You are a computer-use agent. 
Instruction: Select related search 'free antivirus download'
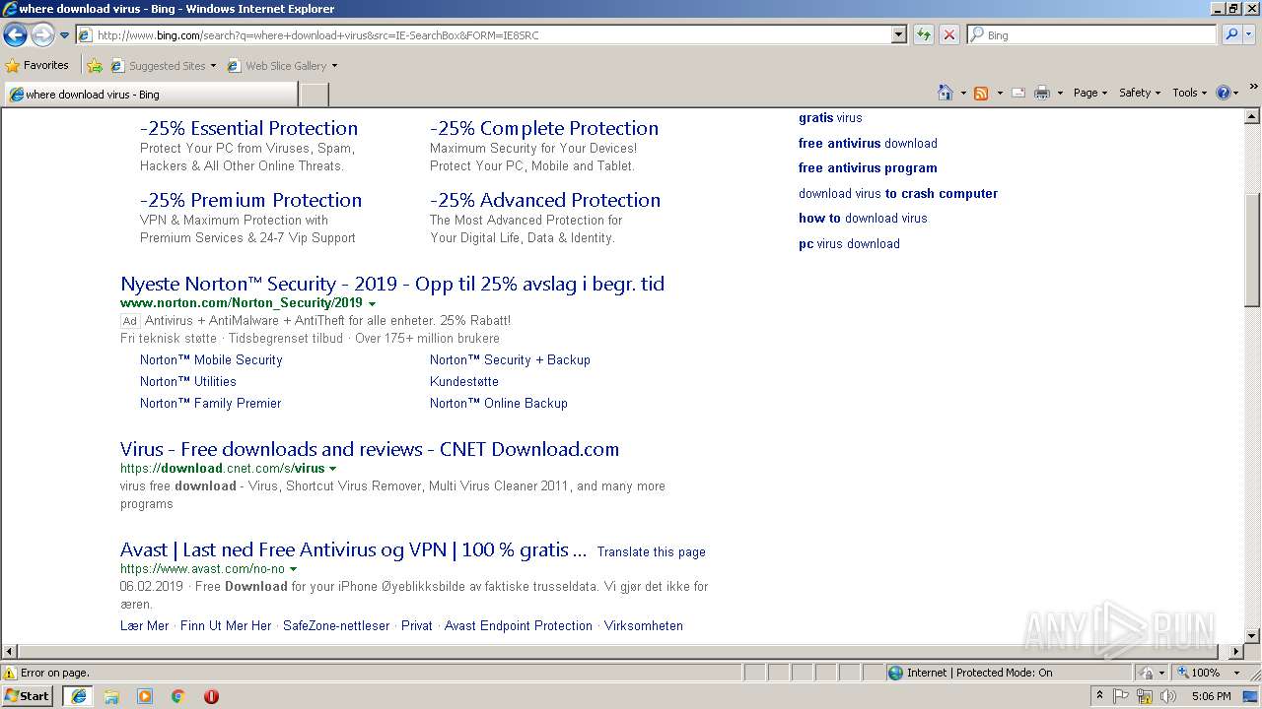click(x=868, y=144)
